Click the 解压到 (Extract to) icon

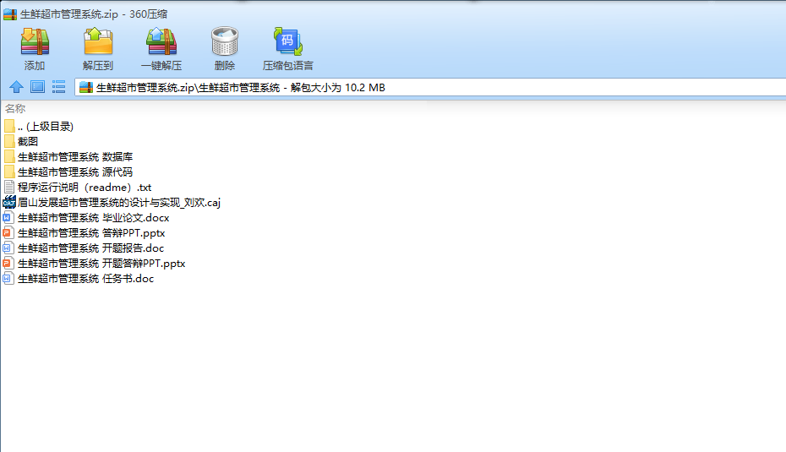[98, 41]
